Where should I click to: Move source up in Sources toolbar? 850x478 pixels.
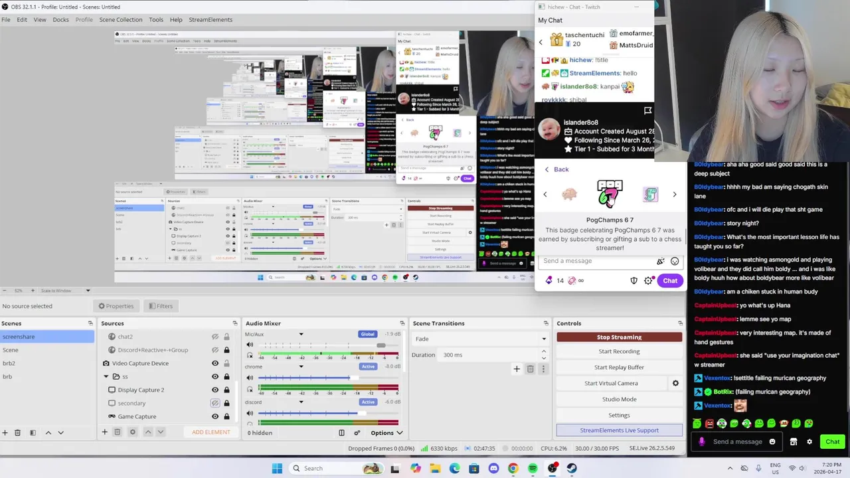(148, 432)
